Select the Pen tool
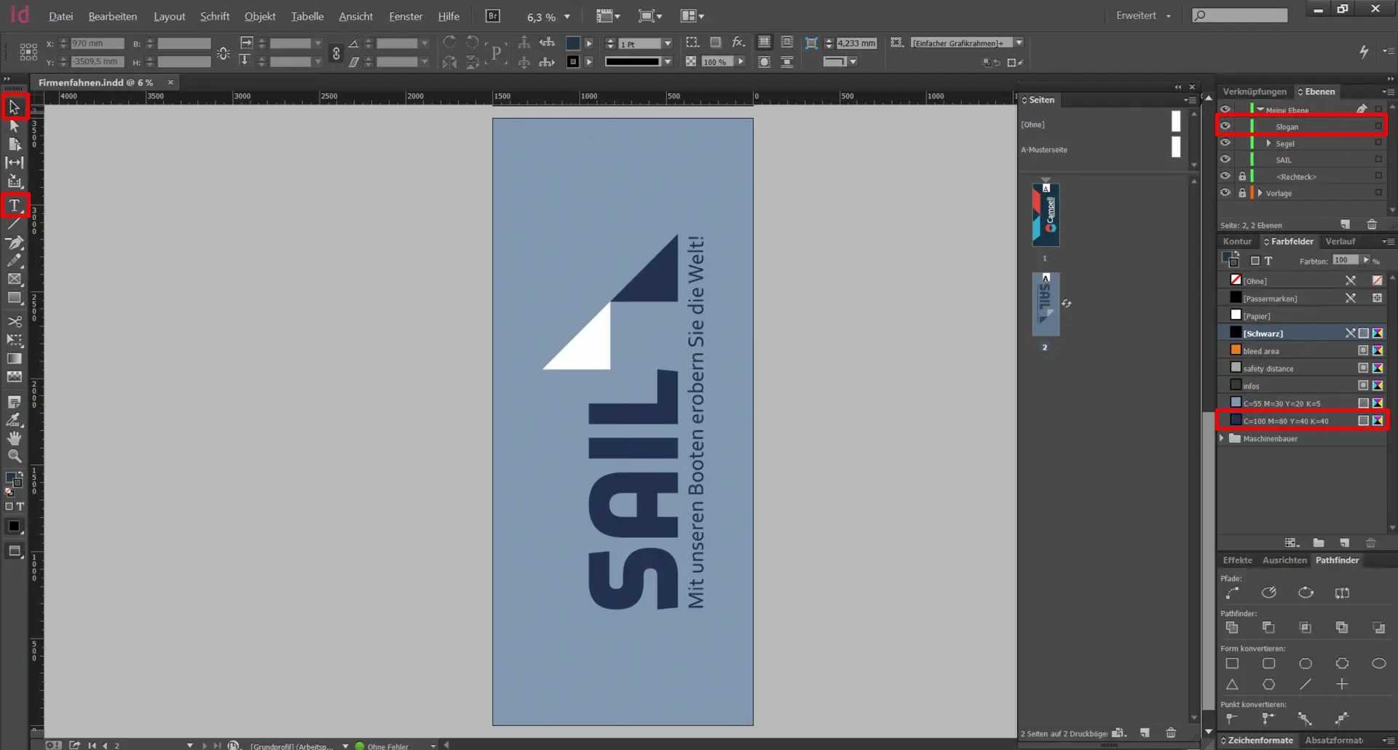The height and width of the screenshot is (750, 1398). click(x=14, y=242)
